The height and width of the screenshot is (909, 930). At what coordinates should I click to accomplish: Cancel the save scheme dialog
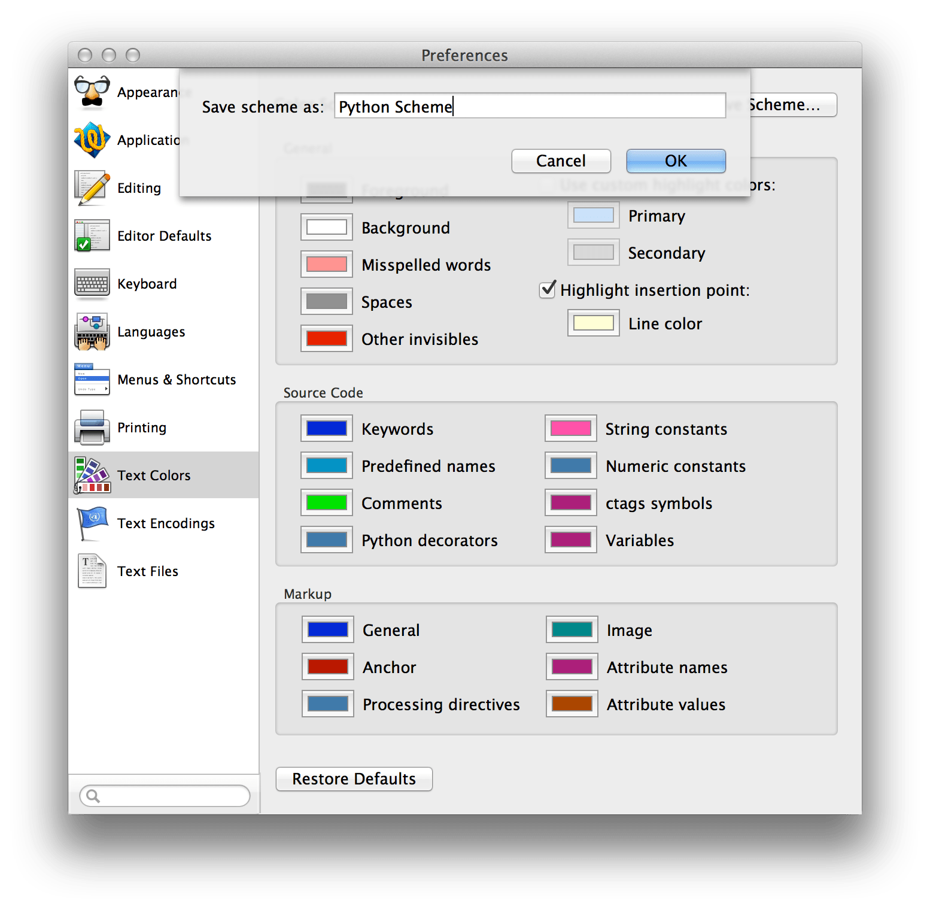[x=560, y=160]
